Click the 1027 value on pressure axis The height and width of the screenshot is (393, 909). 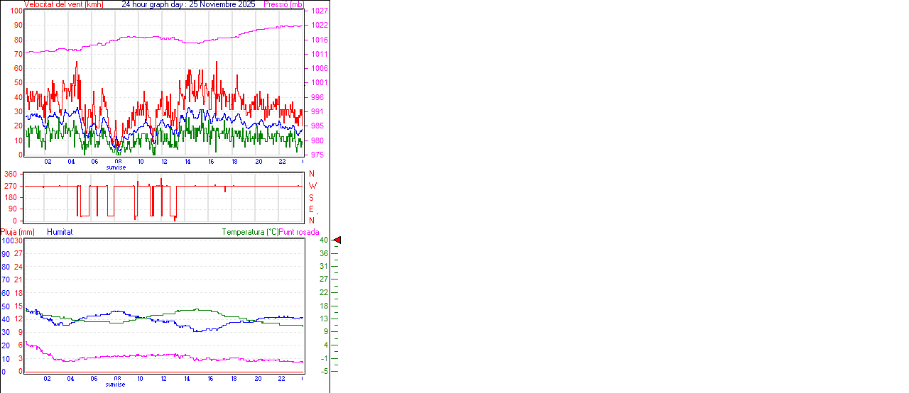click(319, 11)
